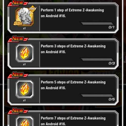Tap the 0/1 progress counter
This screenshot has height=126, width=126.
pos(112,27)
